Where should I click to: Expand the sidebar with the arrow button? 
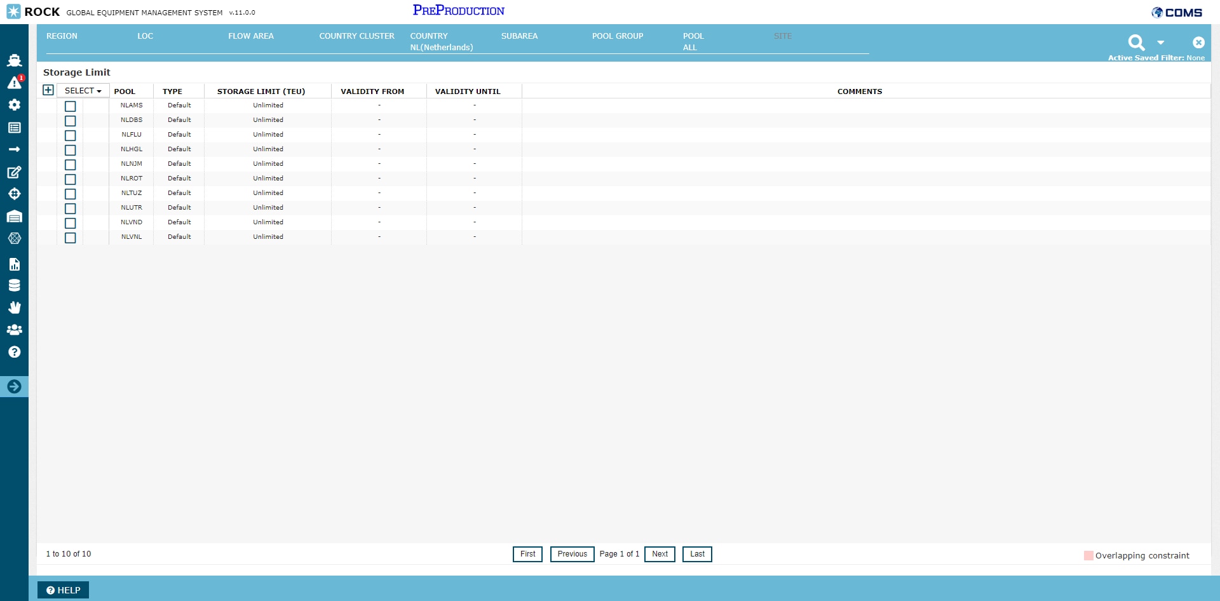click(14, 386)
